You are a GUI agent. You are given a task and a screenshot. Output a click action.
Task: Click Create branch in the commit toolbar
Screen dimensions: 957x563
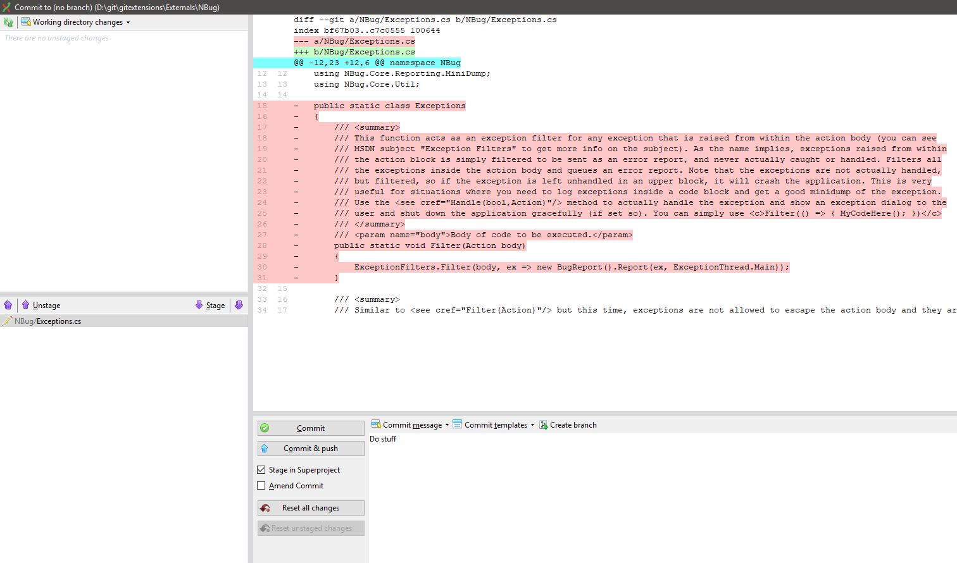point(568,425)
